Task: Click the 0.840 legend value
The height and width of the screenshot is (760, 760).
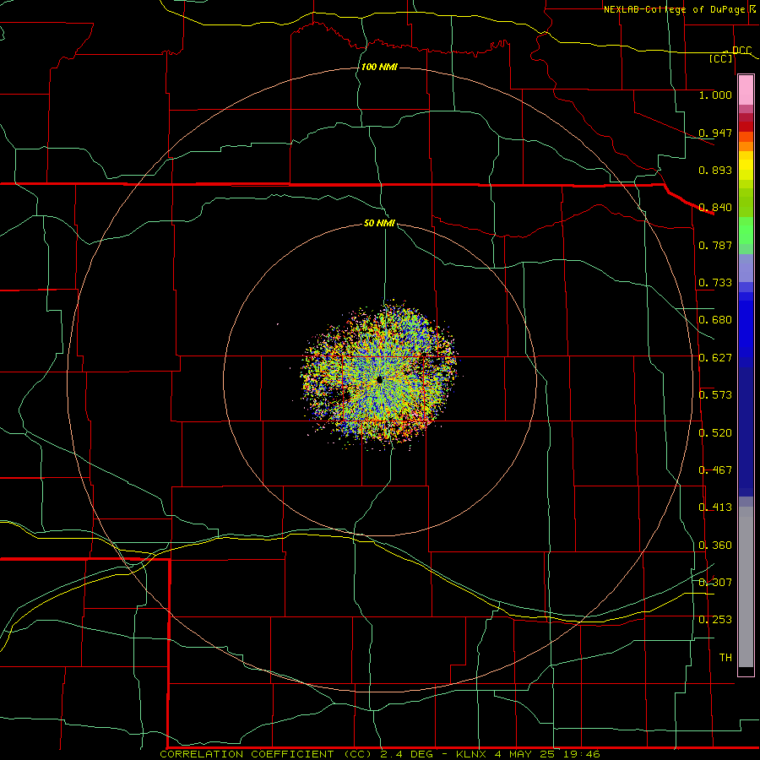Action: tap(715, 208)
